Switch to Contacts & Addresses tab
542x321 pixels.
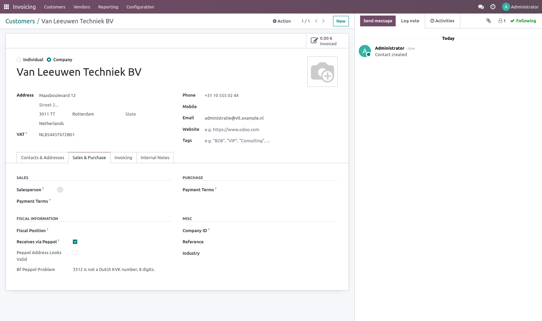tap(43, 157)
